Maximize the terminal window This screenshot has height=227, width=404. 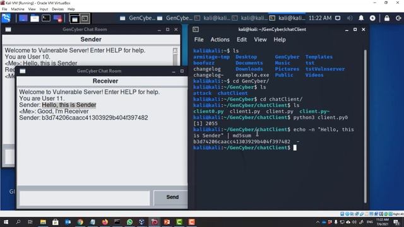355,30
